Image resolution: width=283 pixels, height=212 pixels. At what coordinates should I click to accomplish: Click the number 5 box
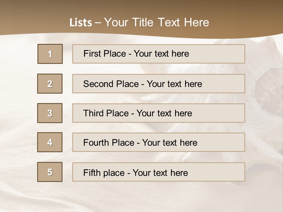pos(50,172)
